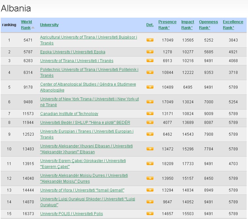The height and width of the screenshot is (219, 248).
Task: Sort table by World Rank header
Action: pos(27,25)
